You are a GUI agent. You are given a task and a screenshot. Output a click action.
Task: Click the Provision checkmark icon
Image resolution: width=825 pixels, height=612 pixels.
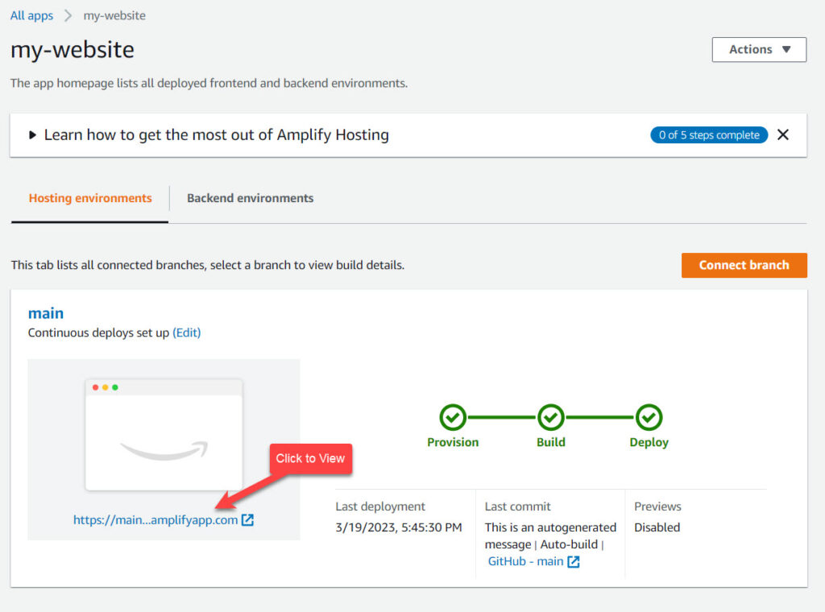(453, 417)
